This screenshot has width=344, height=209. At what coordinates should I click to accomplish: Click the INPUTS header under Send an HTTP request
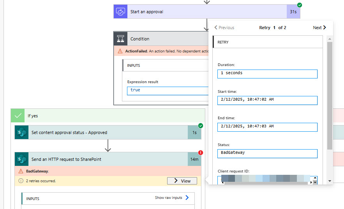[108, 199]
